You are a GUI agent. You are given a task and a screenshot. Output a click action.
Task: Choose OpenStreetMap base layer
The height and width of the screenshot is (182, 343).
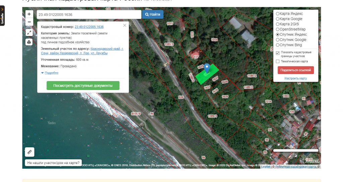click(x=277, y=29)
